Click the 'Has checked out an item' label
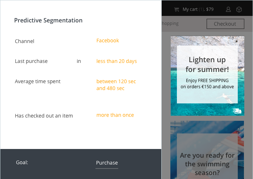Image resolution: width=253 pixels, height=179 pixels. tap(44, 116)
